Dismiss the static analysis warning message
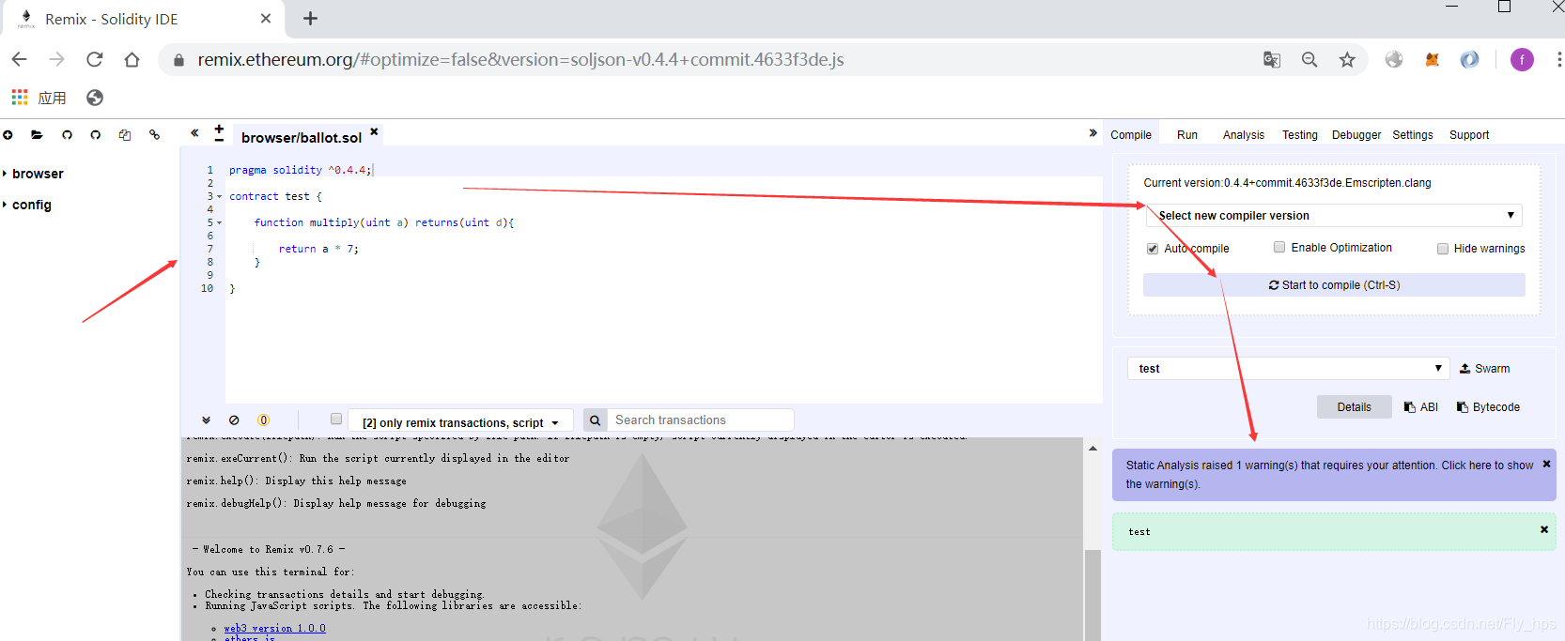The image size is (1565, 641). click(1546, 464)
